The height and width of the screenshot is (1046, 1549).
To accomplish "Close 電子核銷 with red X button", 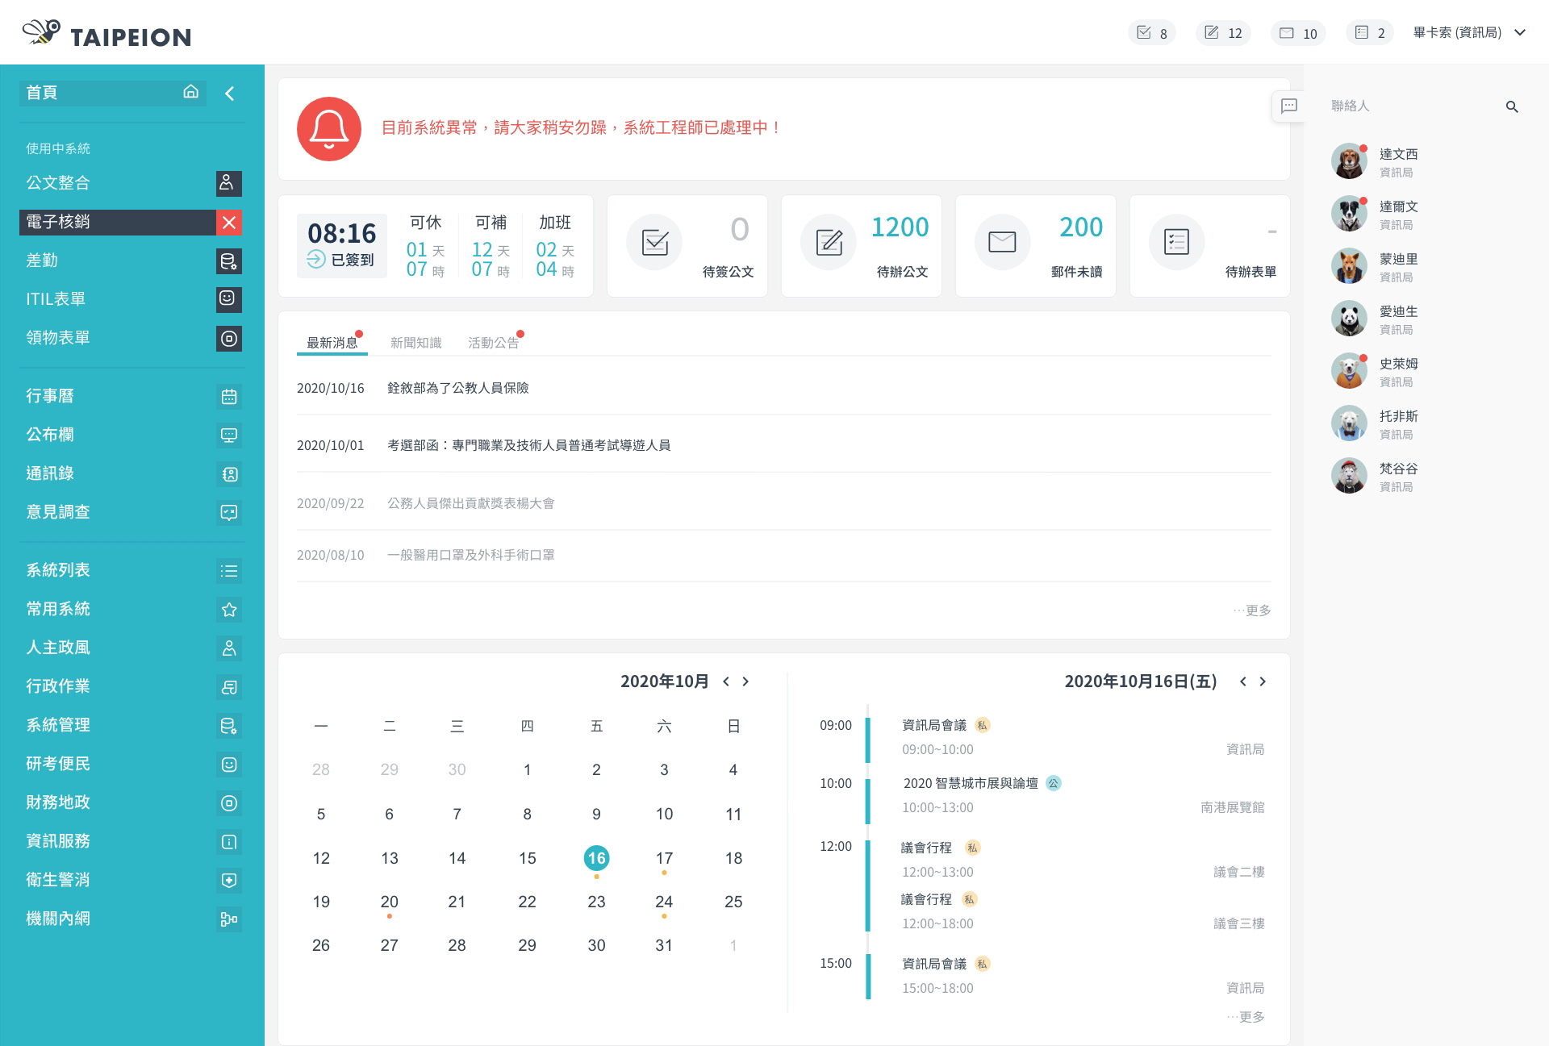I will (x=229, y=223).
